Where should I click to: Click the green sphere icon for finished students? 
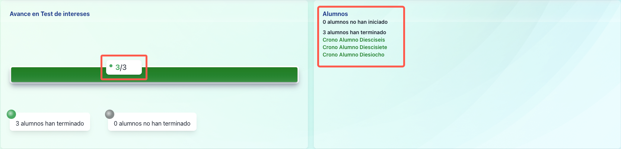pyautogui.click(x=12, y=114)
